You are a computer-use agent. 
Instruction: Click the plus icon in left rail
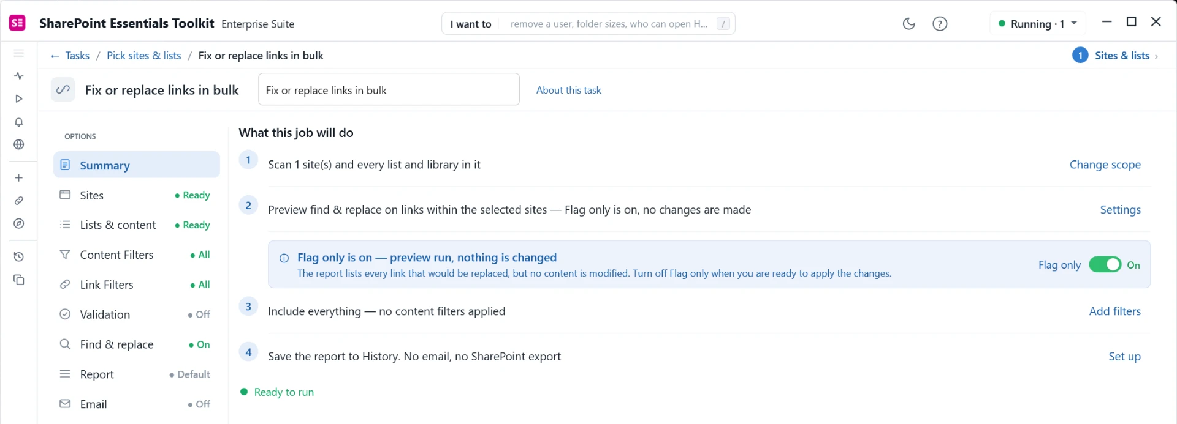coord(19,178)
